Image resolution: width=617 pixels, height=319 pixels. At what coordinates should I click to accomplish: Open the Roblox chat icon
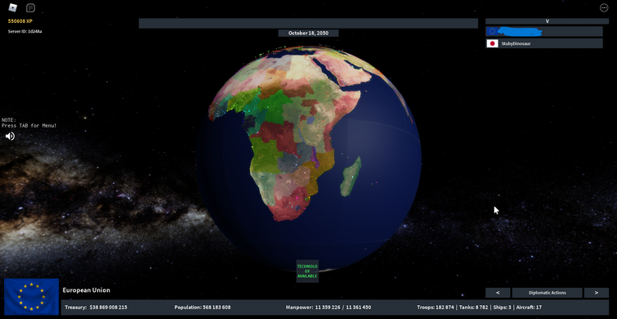click(30, 8)
